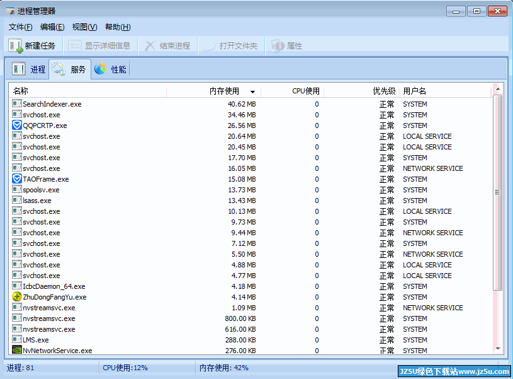Click the 40.62 MB memory value
The height and width of the screenshot is (379, 513).
(x=242, y=104)
